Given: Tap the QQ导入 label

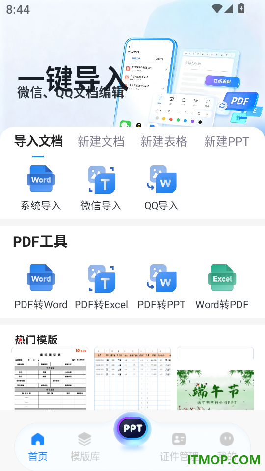Looking at the screenshot, I should [x=161, y=206].
